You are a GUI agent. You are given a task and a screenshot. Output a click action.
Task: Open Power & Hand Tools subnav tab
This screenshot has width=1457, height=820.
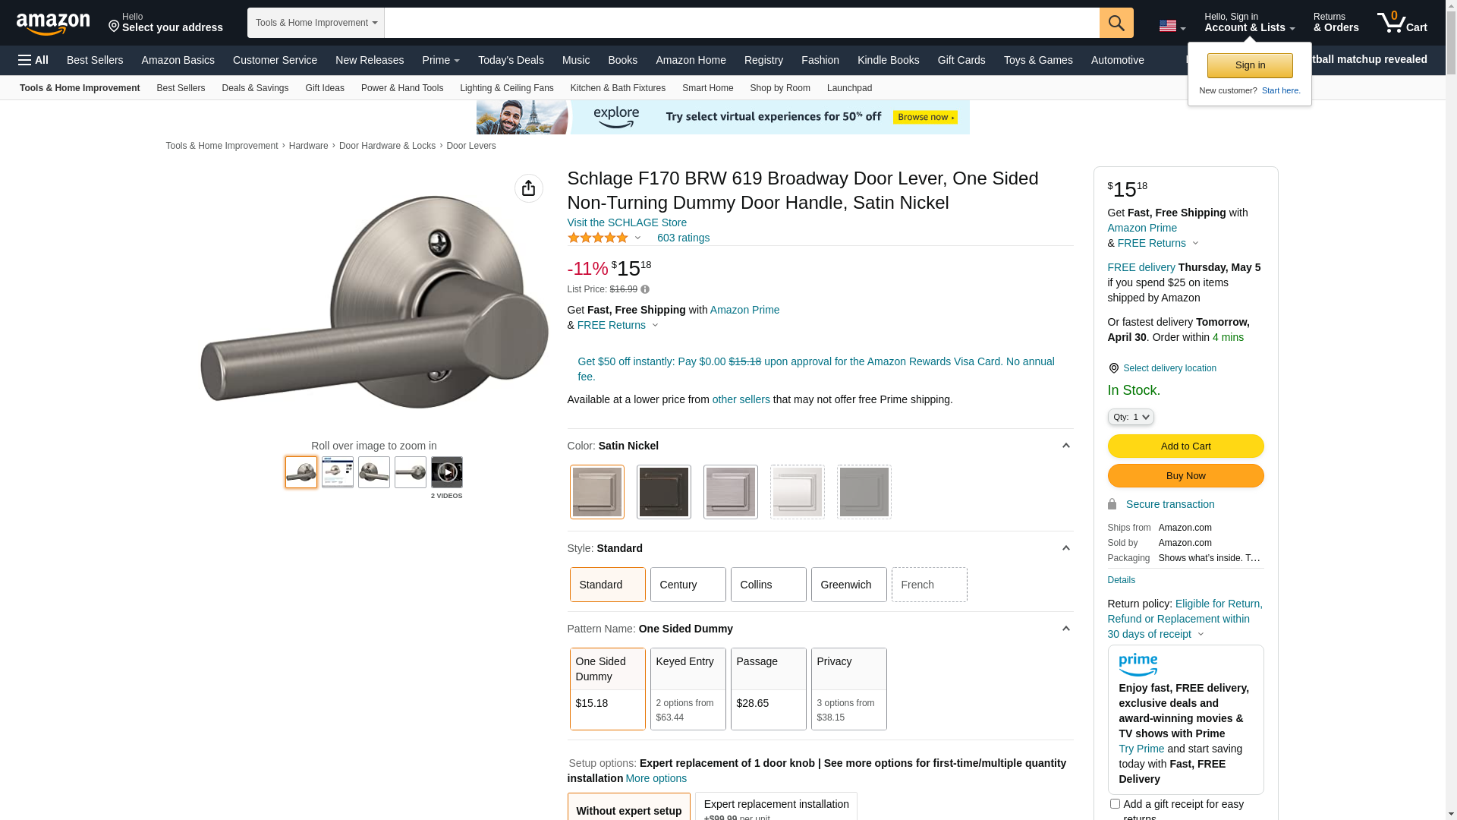pos(402,88)
